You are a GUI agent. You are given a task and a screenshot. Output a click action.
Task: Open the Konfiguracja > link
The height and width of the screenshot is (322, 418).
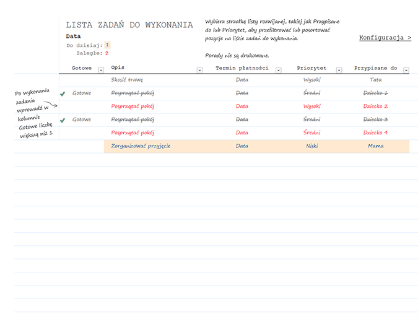point(385,38)
